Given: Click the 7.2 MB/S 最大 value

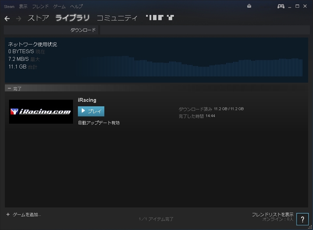Looking at the screenshot, I should (x=24, y=59).
